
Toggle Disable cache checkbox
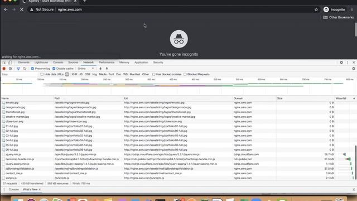[x=54, y=69]
